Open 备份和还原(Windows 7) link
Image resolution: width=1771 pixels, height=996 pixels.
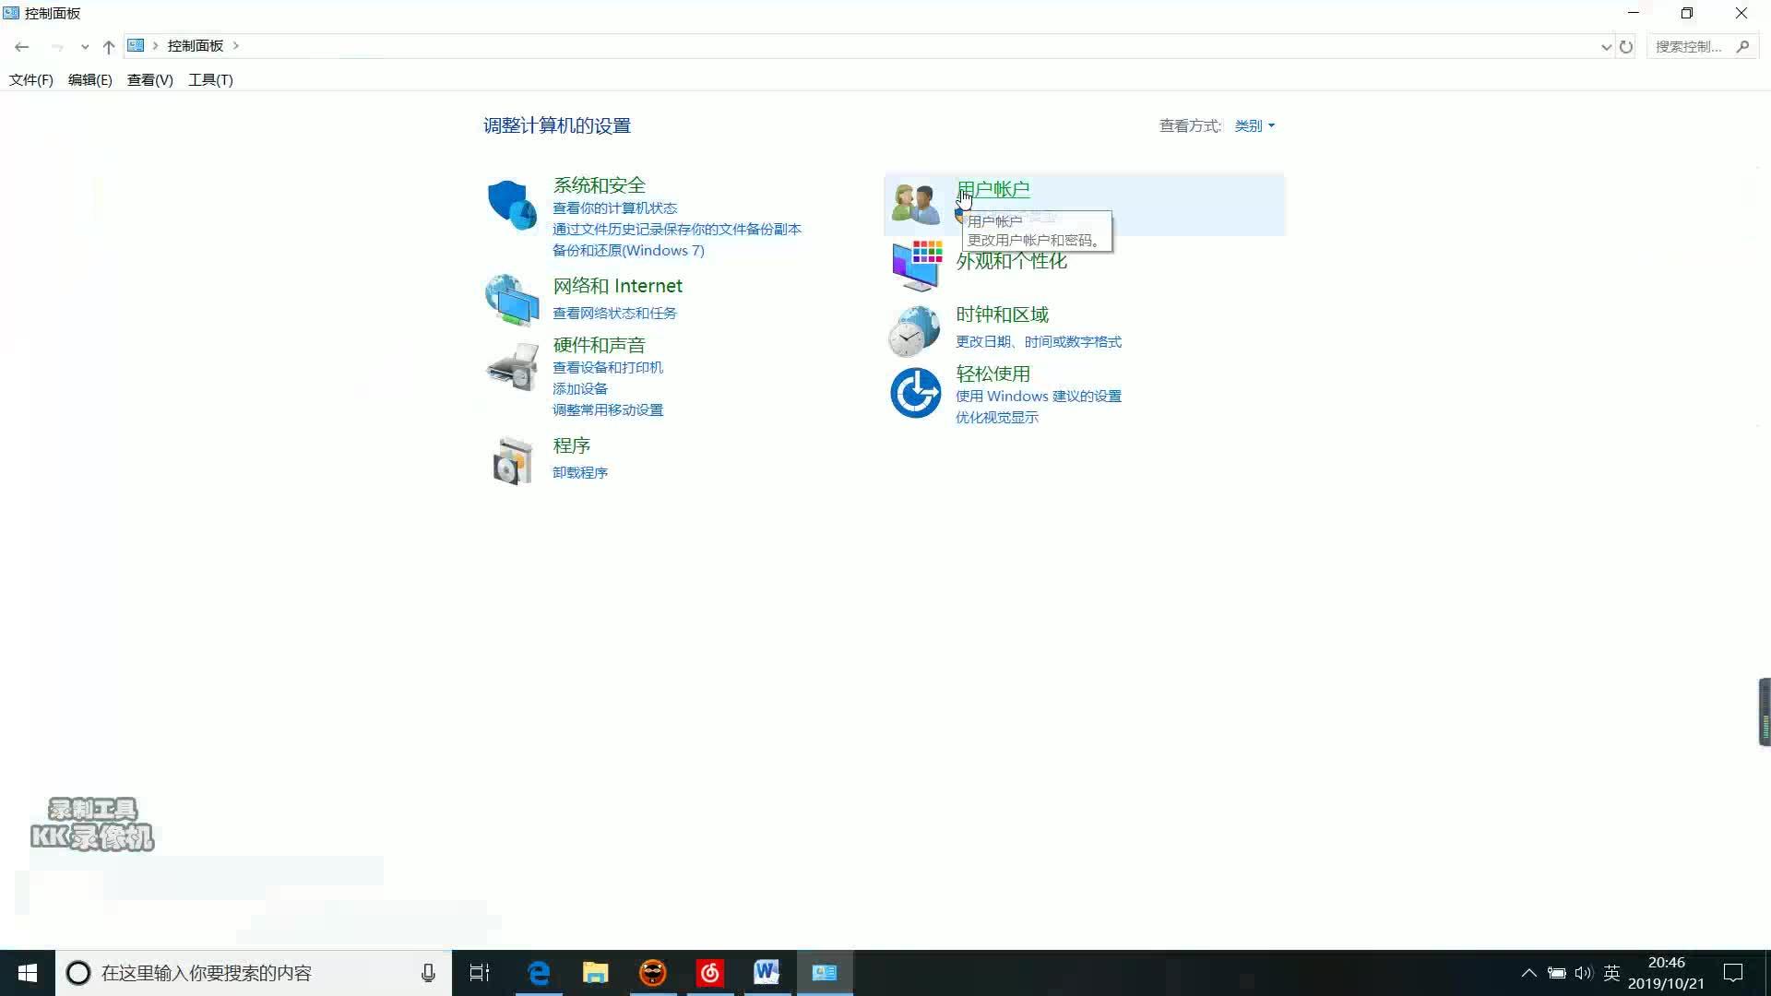(x=629, y=251)
